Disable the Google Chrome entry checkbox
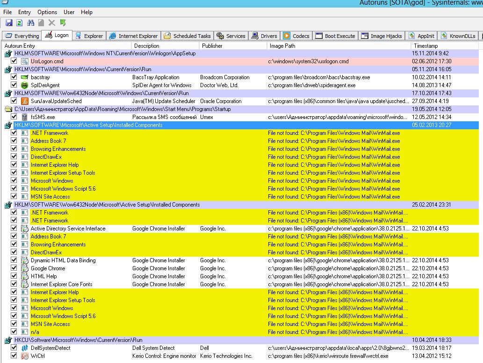The width and height of the screenshot is (483, 363). click(x=14, y=268)
